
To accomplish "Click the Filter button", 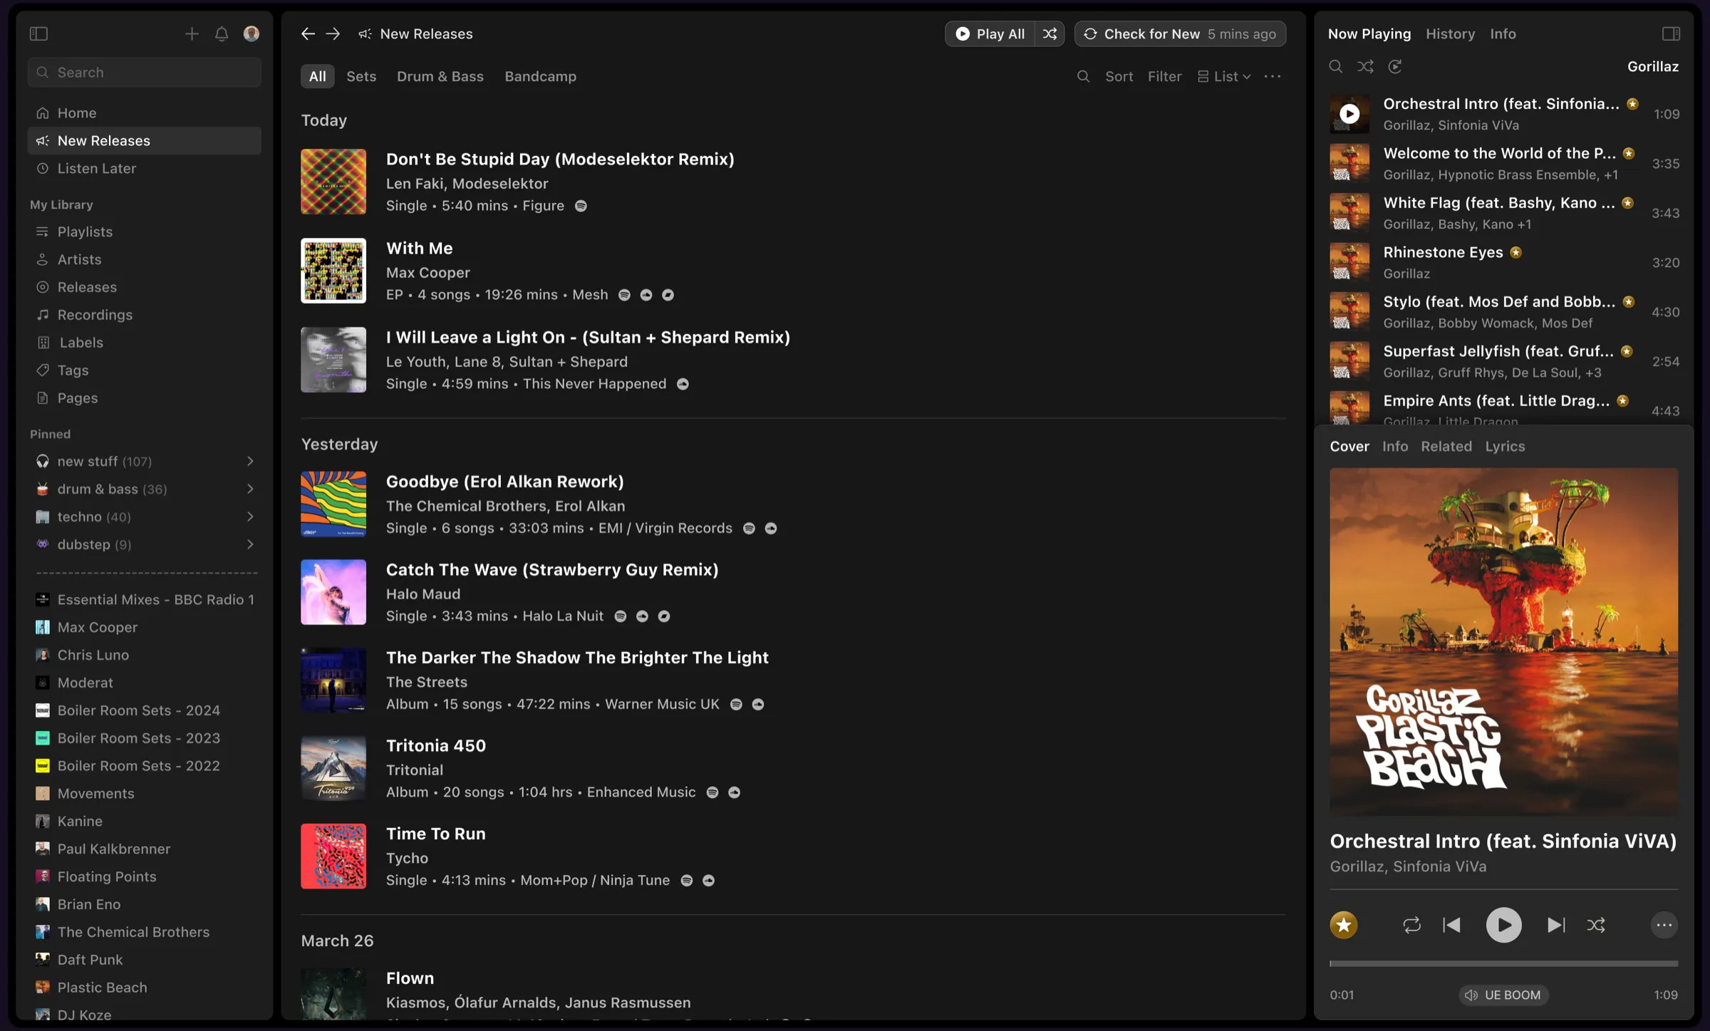I will pyautogui.click(x=1164, y=76).
